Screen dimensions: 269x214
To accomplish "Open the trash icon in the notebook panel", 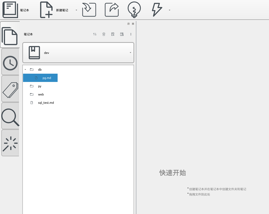I will tap(104, 34).
